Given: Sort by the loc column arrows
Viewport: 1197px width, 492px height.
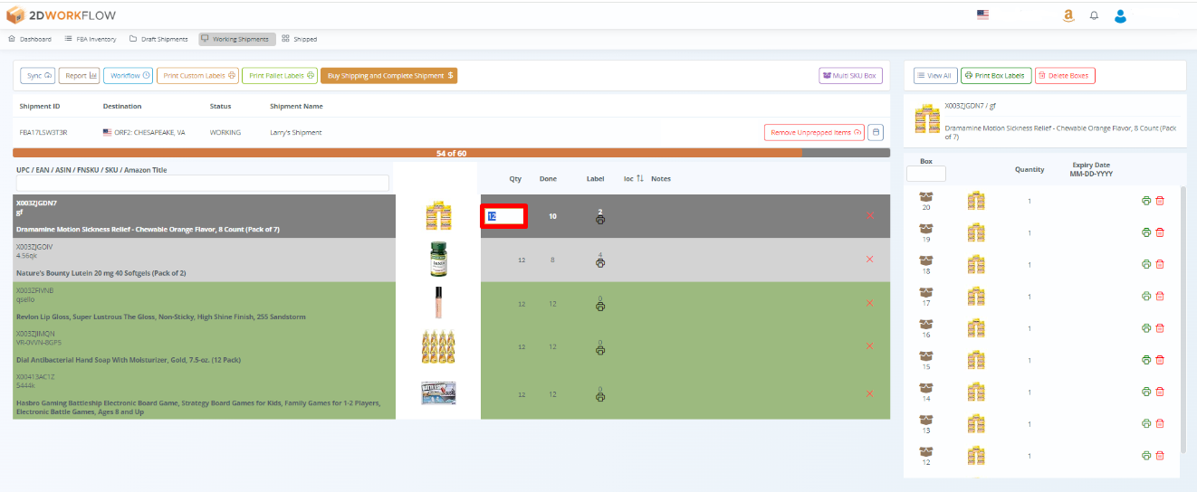Looking at the screenshot, I should pyautogui.click(x=640, y=178).
